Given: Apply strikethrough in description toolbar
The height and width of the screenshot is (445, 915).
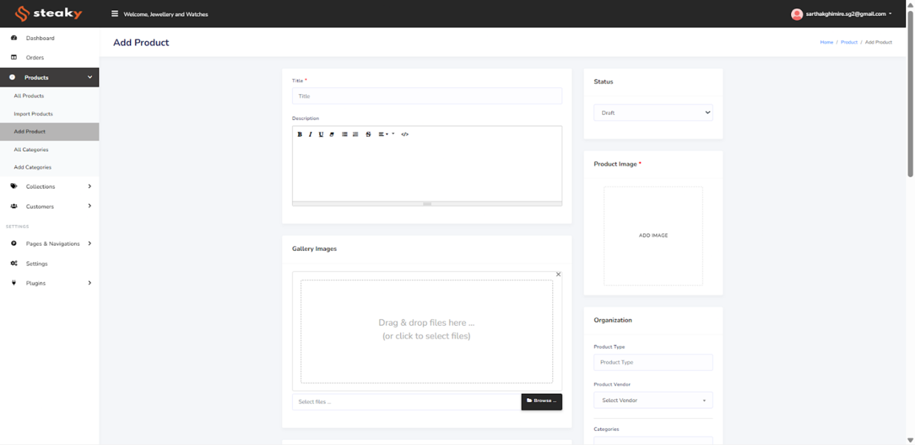Looking at the screenshot, I should [x=368, y=134].
